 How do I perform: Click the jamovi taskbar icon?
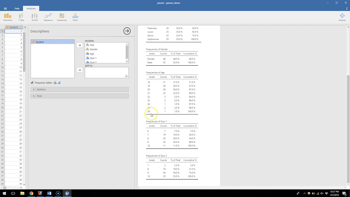pos(67,193)
